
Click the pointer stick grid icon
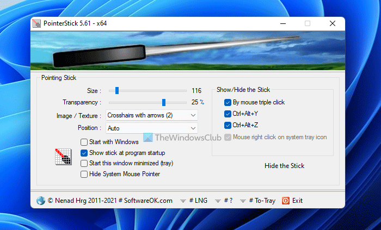tap(63, 157)
